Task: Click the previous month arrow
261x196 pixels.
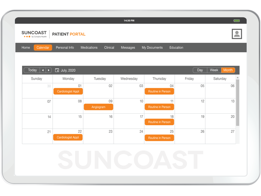Action: pyautogui.click(x=43, y=70)
